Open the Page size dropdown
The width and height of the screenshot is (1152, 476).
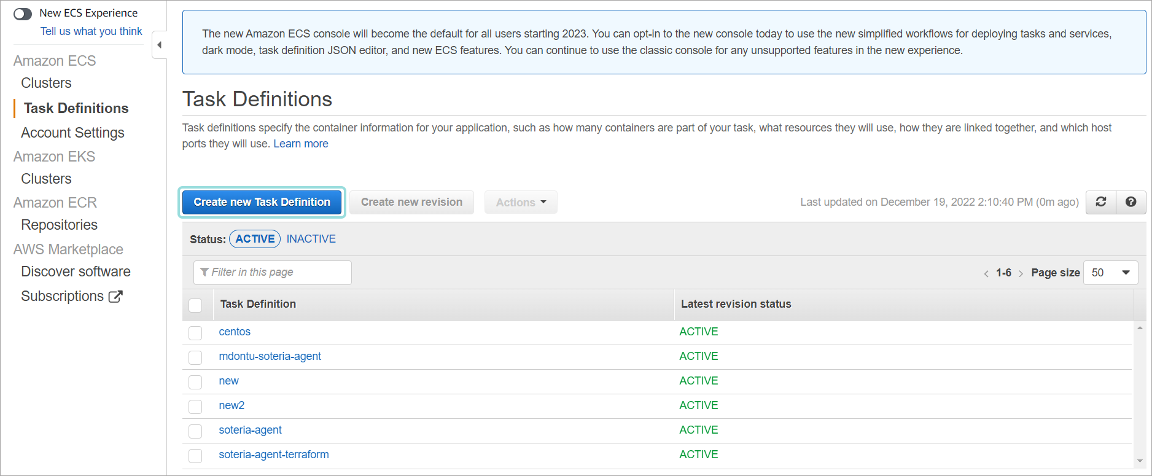(1111, 273)
